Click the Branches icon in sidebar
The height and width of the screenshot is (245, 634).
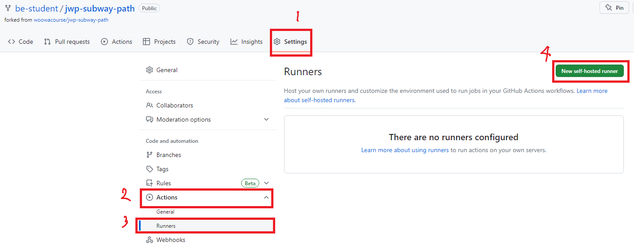coord(150,155)
